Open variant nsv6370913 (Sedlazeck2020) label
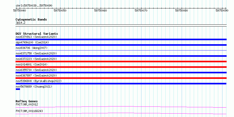The width and height of the screenshot is (234, 117). [36, 37]
